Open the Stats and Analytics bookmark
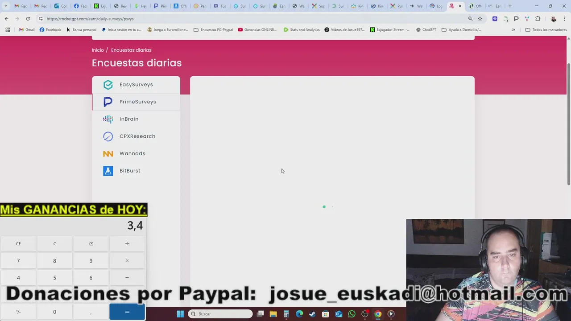571x321 pixels. click(302, 30)
